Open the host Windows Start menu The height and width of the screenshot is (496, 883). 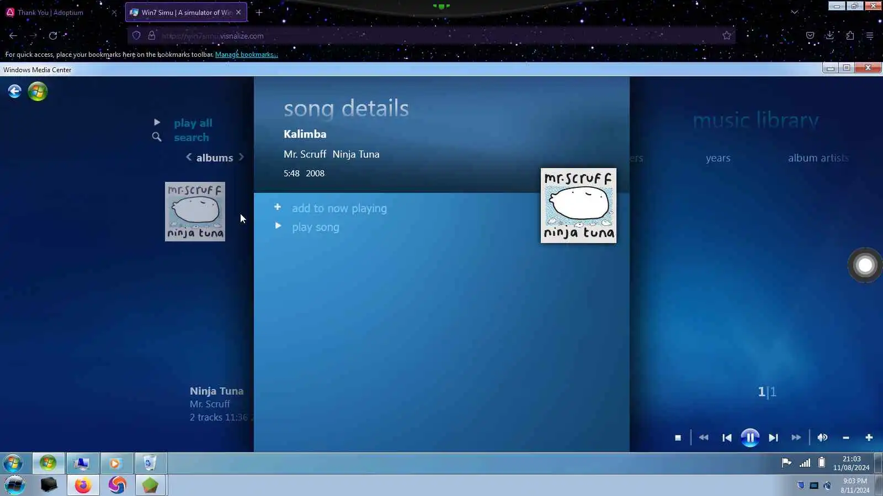click(15, 485)
